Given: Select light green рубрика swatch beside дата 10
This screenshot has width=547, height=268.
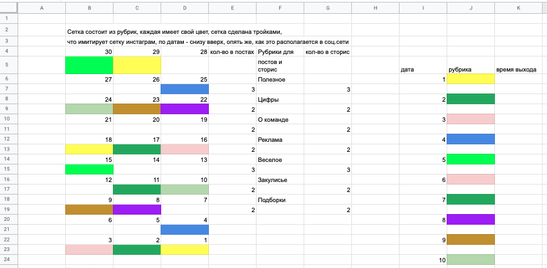Looking at the screenshot, I should [x=471, y=260].
